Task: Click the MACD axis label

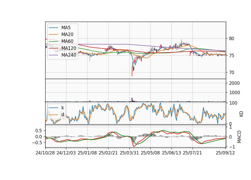Action: click(239, 137)
